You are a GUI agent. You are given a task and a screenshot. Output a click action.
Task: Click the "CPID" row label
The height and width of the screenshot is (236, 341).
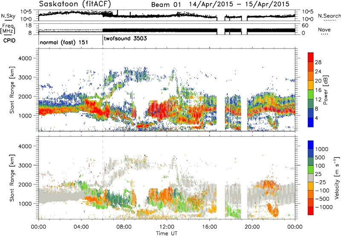pyautogui.click(x=9, y=40)
